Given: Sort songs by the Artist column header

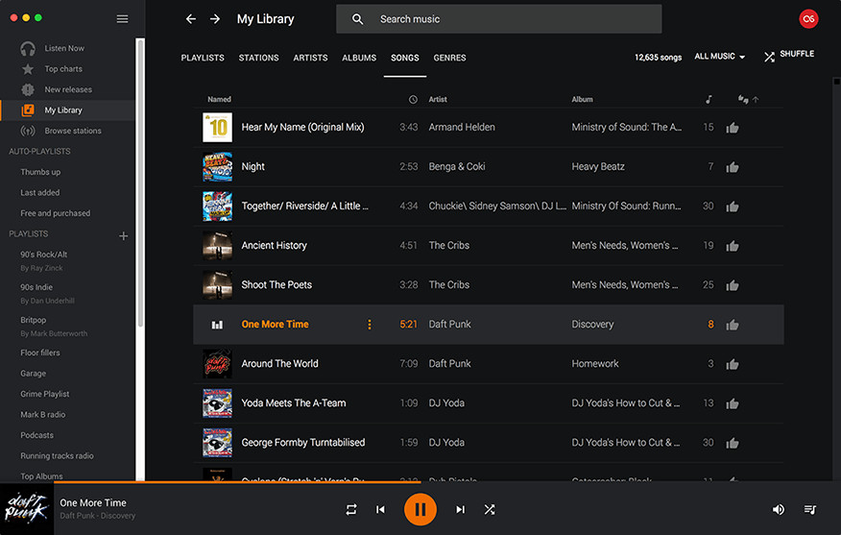Looking at the screenshot, I should point(438,99).
